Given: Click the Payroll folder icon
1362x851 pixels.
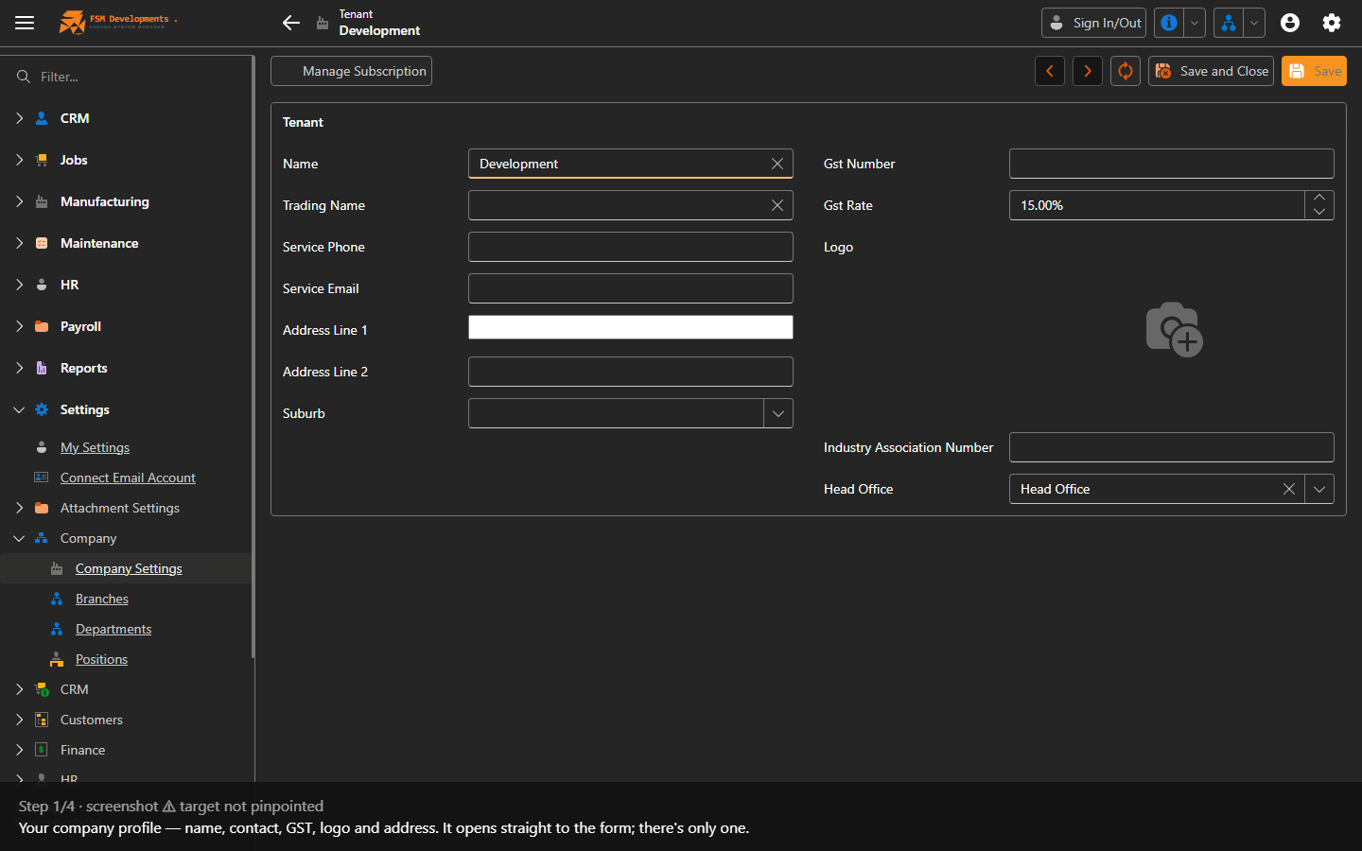Looking at the screenshot, I should point(42,326).
